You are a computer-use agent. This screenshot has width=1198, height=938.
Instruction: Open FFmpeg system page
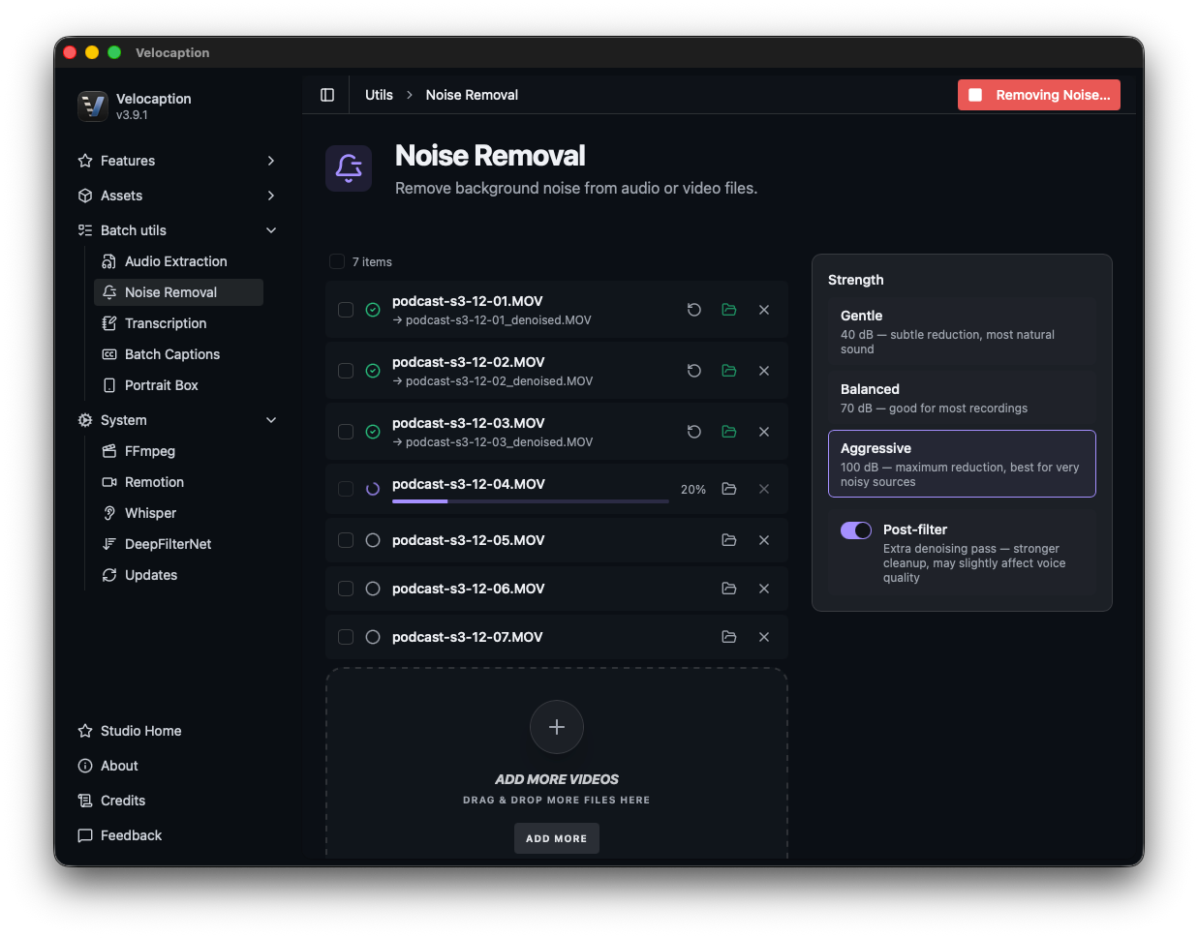pos(178,451)
